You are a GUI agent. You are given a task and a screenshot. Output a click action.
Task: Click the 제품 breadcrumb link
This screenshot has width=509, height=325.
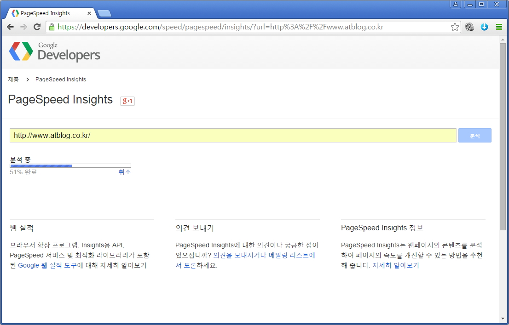[x=13, y=80]
